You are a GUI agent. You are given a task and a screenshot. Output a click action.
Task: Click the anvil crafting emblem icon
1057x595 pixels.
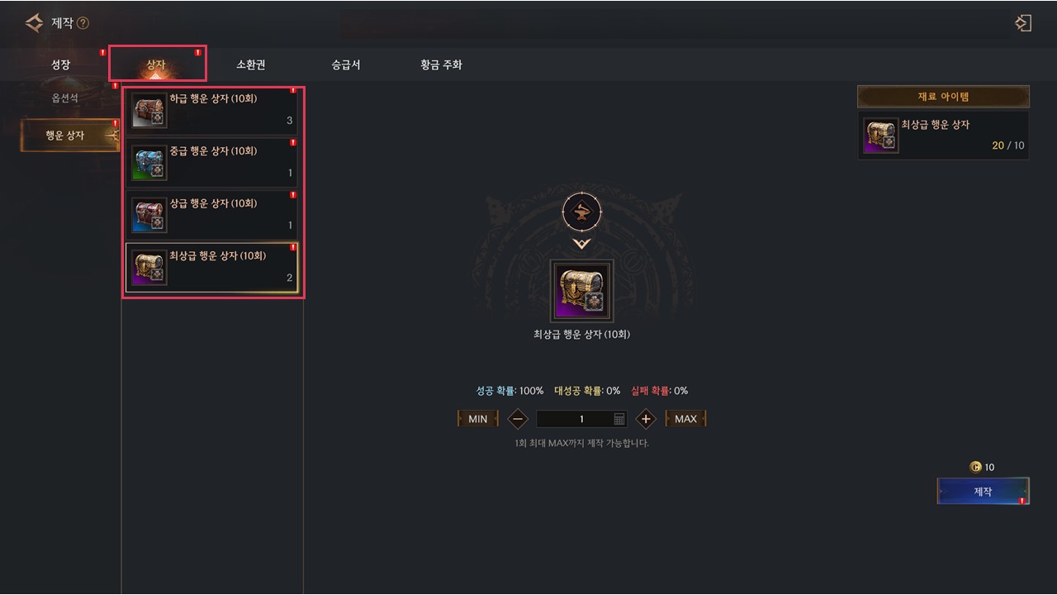tap(582, 212)
